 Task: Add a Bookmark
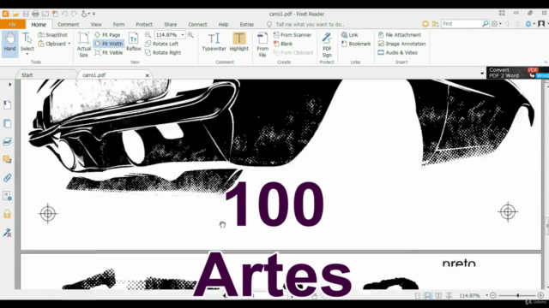tap(356, 44)
